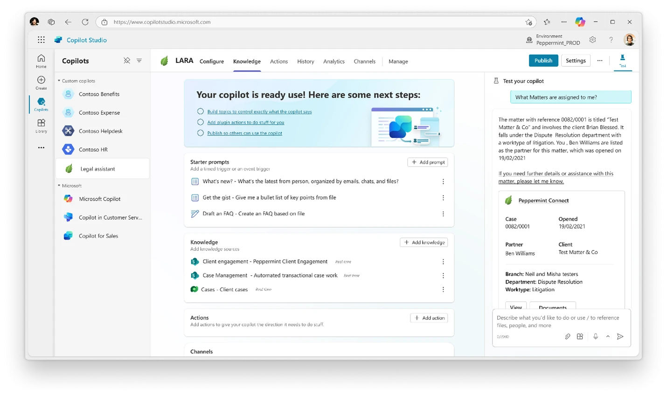The height and width of the screenshot is (397, 667).
Task: Check 'Publish so others can use the copilot'
Action: [201, 133]
